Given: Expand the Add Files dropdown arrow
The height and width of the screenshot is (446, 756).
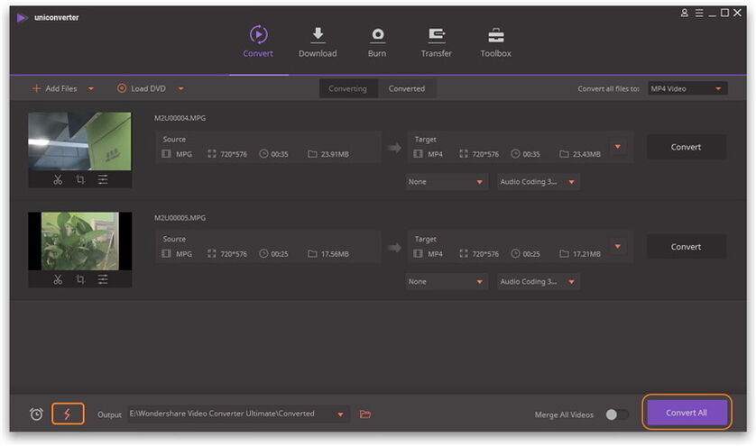Looking at the screenshot, I should click(91, 88).
